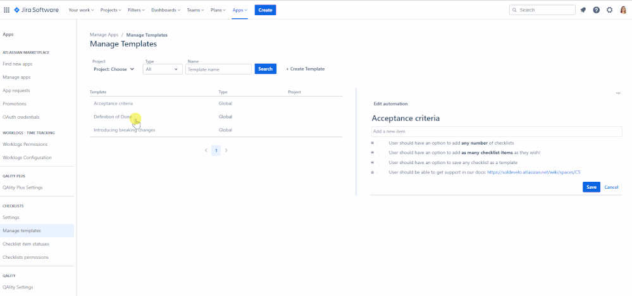Click the 'Type' column header
The width and height of the screenshot is (632, 296).
point(223,92)
